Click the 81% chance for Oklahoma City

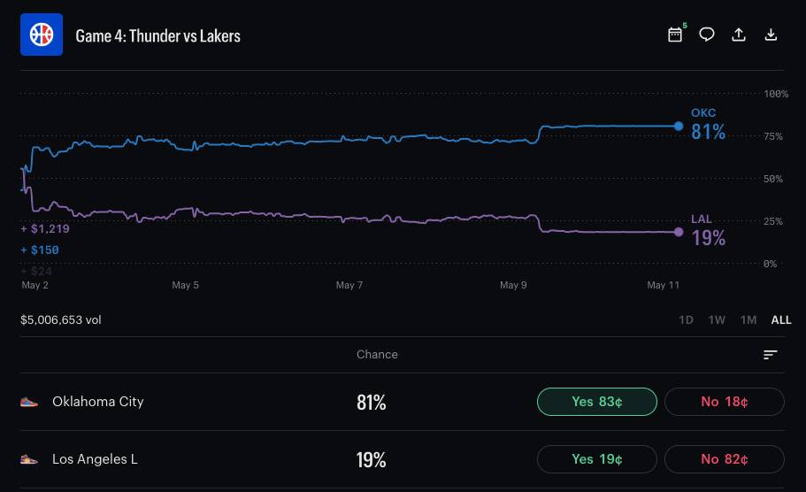point(371,402)
